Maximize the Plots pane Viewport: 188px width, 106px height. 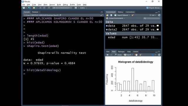[159, 52]
